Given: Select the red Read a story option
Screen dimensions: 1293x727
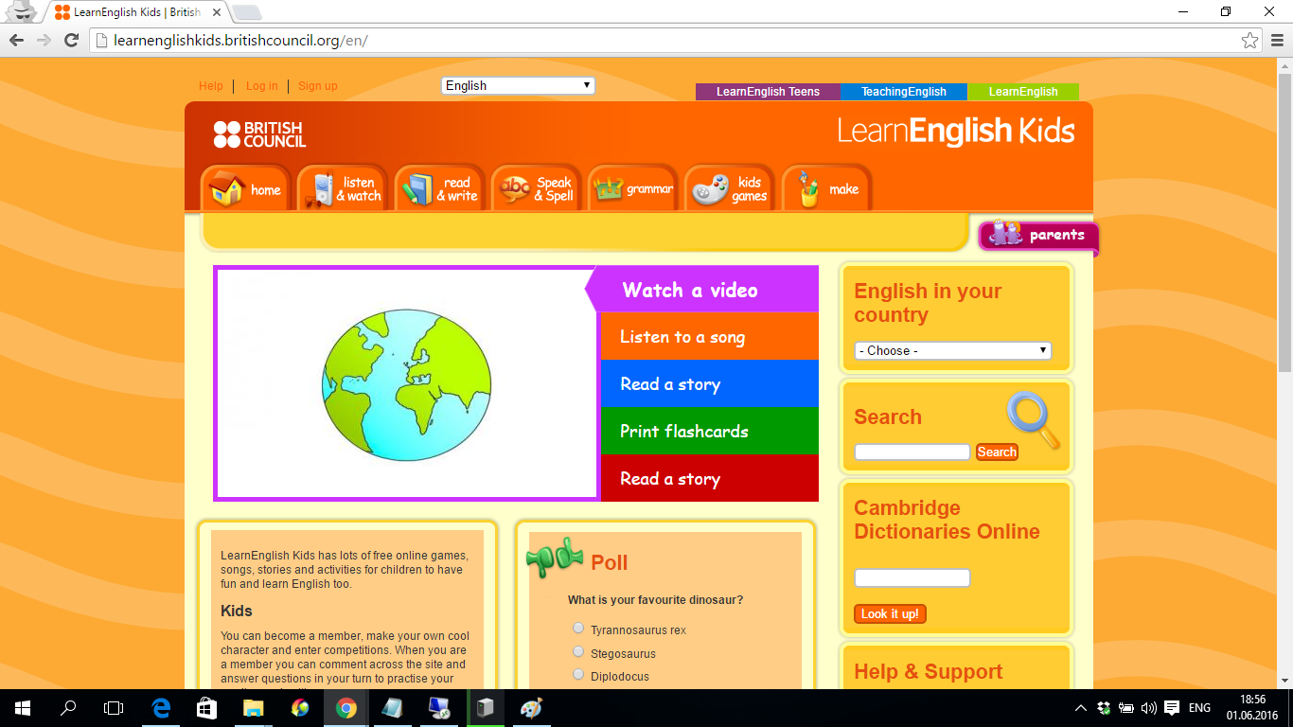Looking at the screenshot, I should [710, 478].
